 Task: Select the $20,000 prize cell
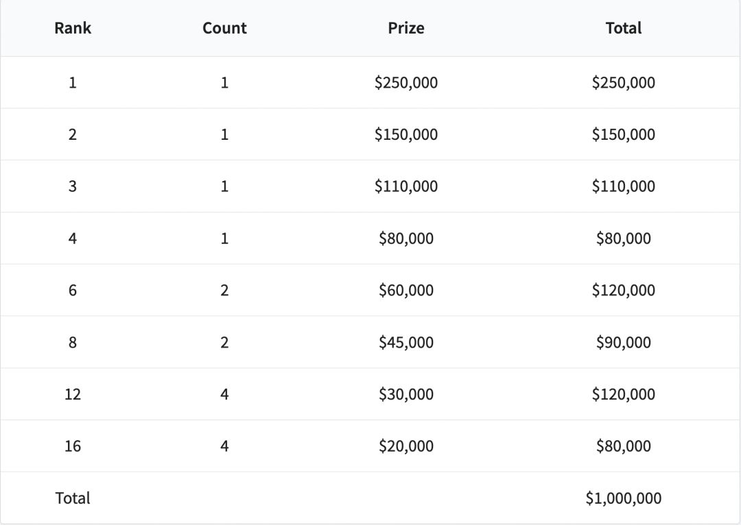pos(406,446)
